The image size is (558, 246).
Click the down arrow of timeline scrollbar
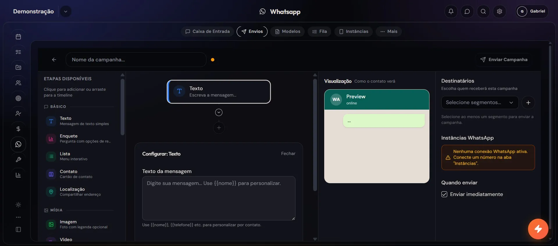[315, 239]
